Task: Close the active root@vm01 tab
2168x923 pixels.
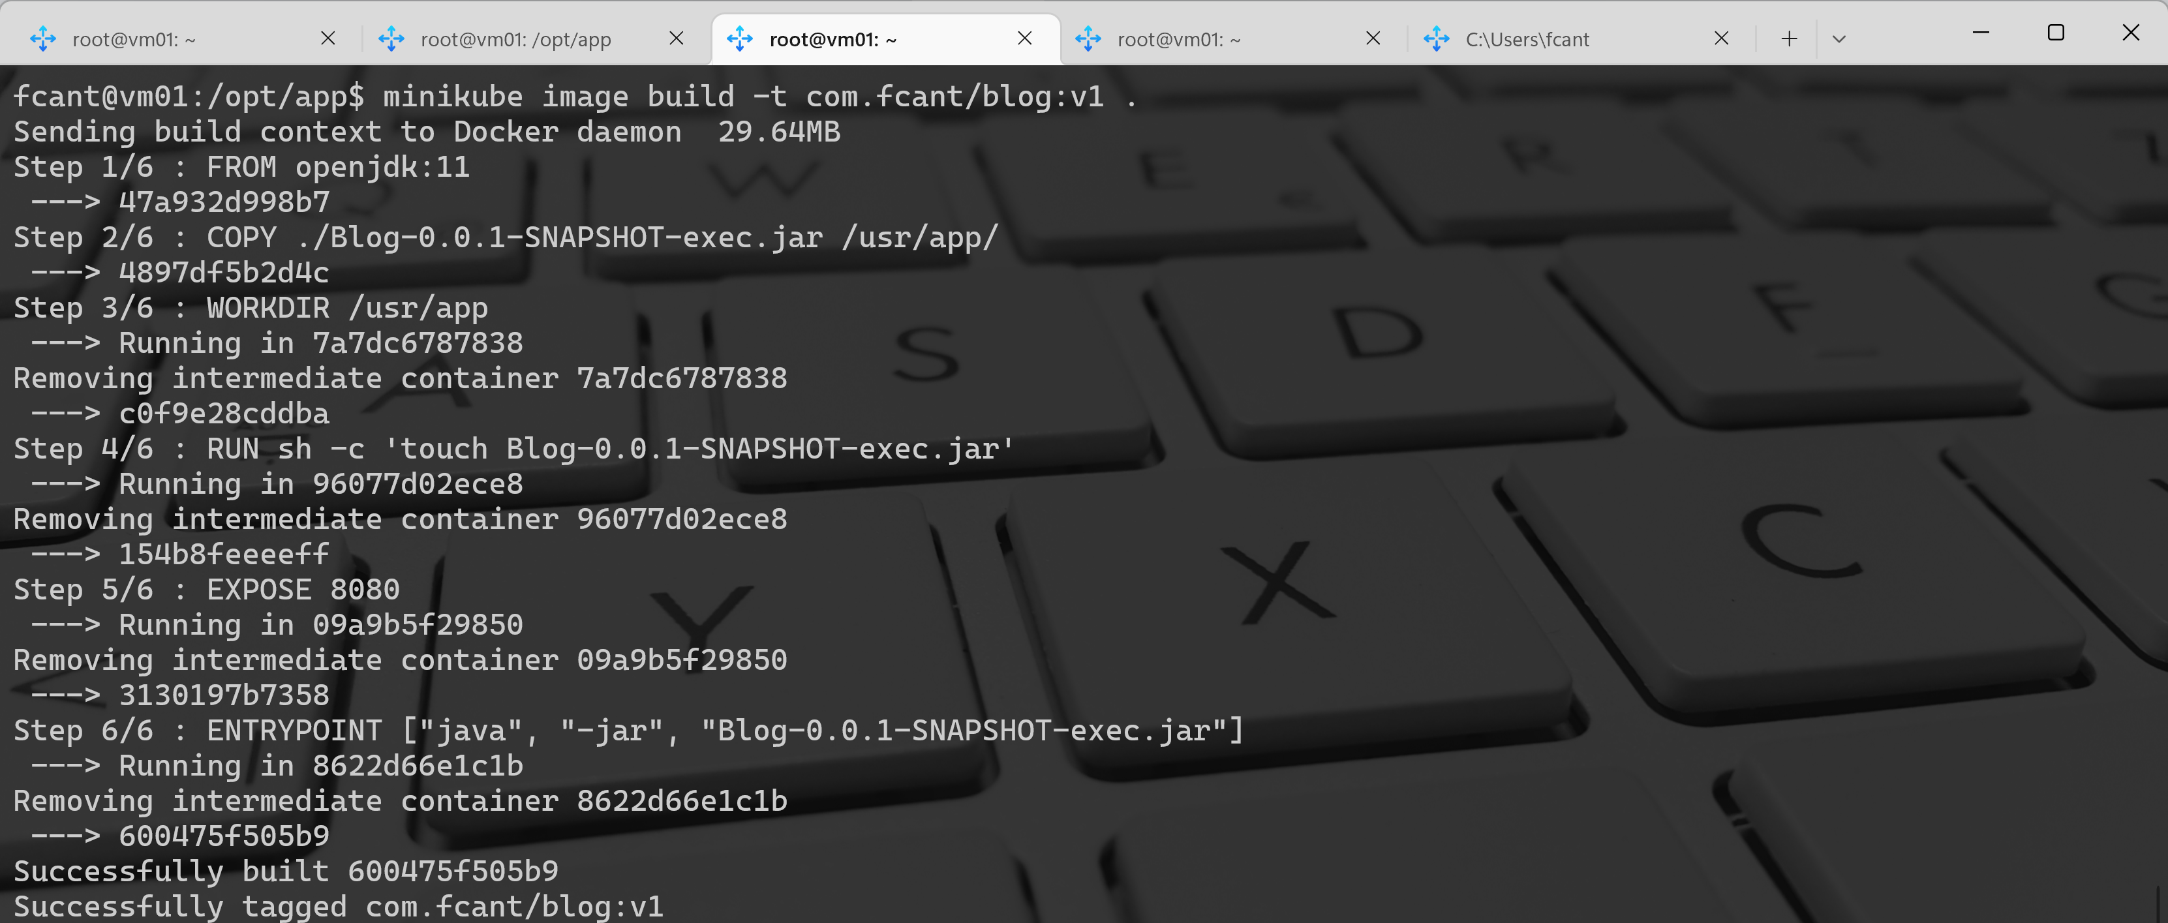Action: point(1024,38)
